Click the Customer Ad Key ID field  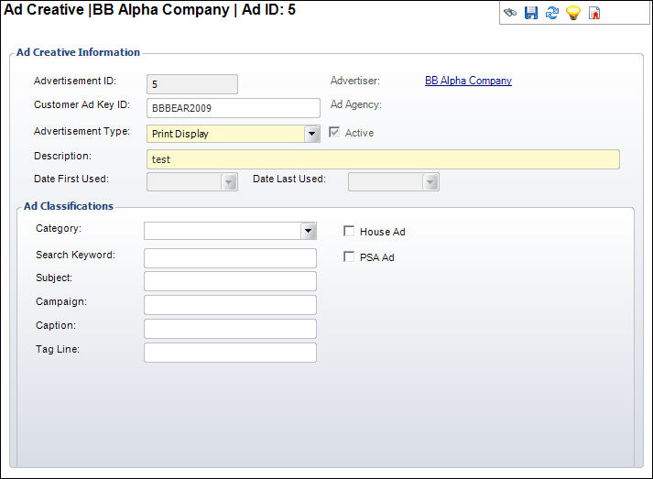(233, 108)
